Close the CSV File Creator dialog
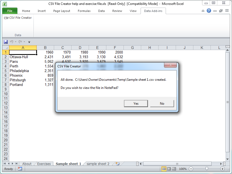232x174 pixels. (x=170, y=65)
